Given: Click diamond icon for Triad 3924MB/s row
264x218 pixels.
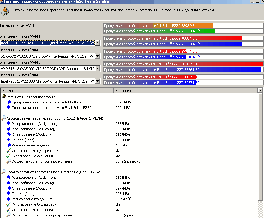Looking at the screenshot, I should [x=9, y=140].
